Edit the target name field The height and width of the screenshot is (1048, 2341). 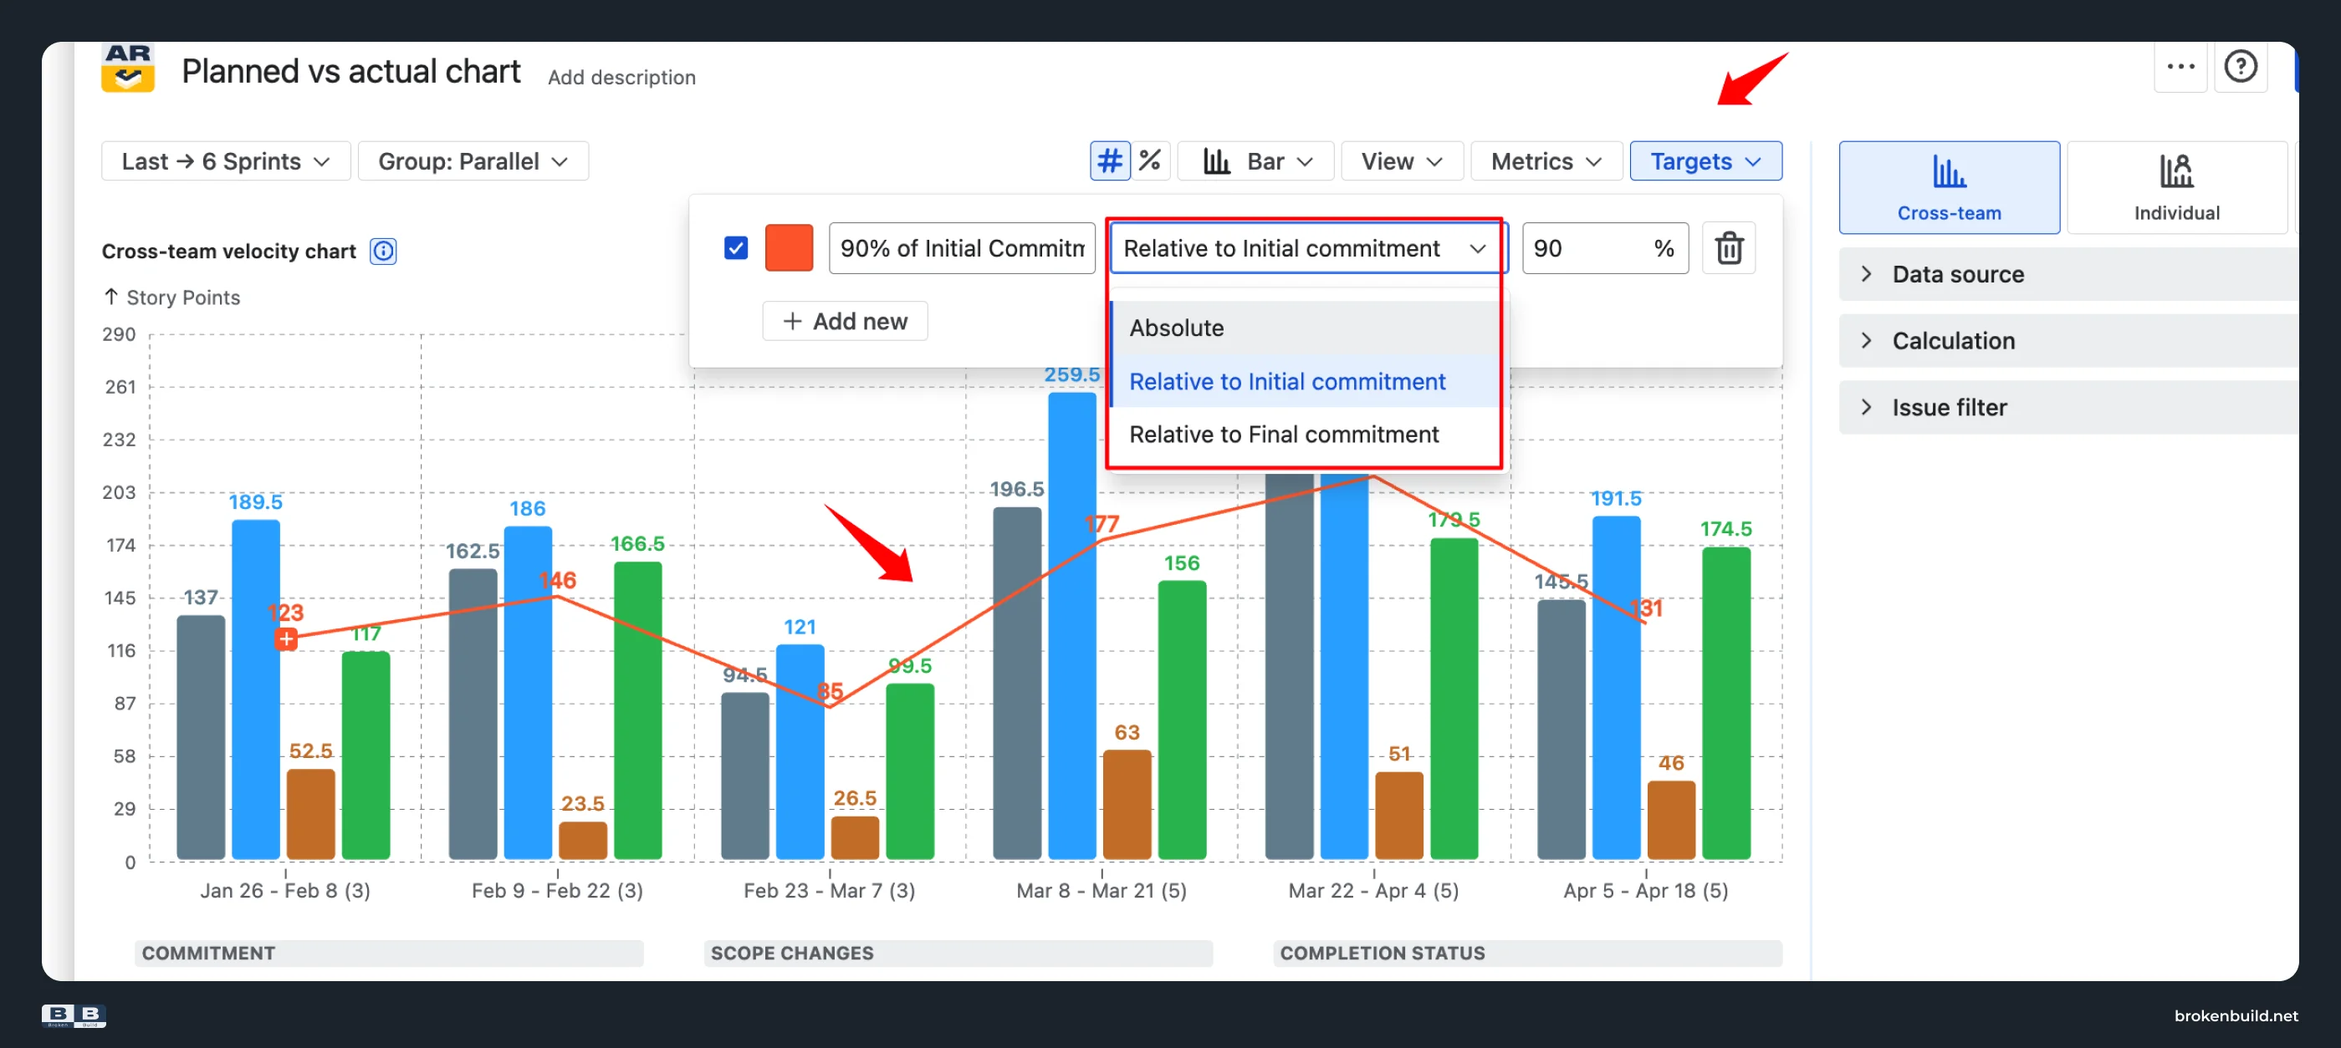click(962, 248)
